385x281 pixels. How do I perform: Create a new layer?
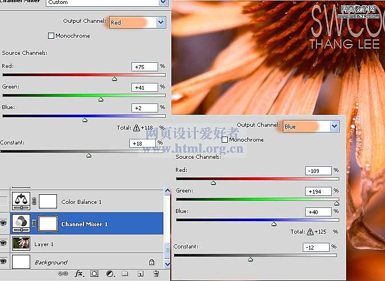(140, 274)
